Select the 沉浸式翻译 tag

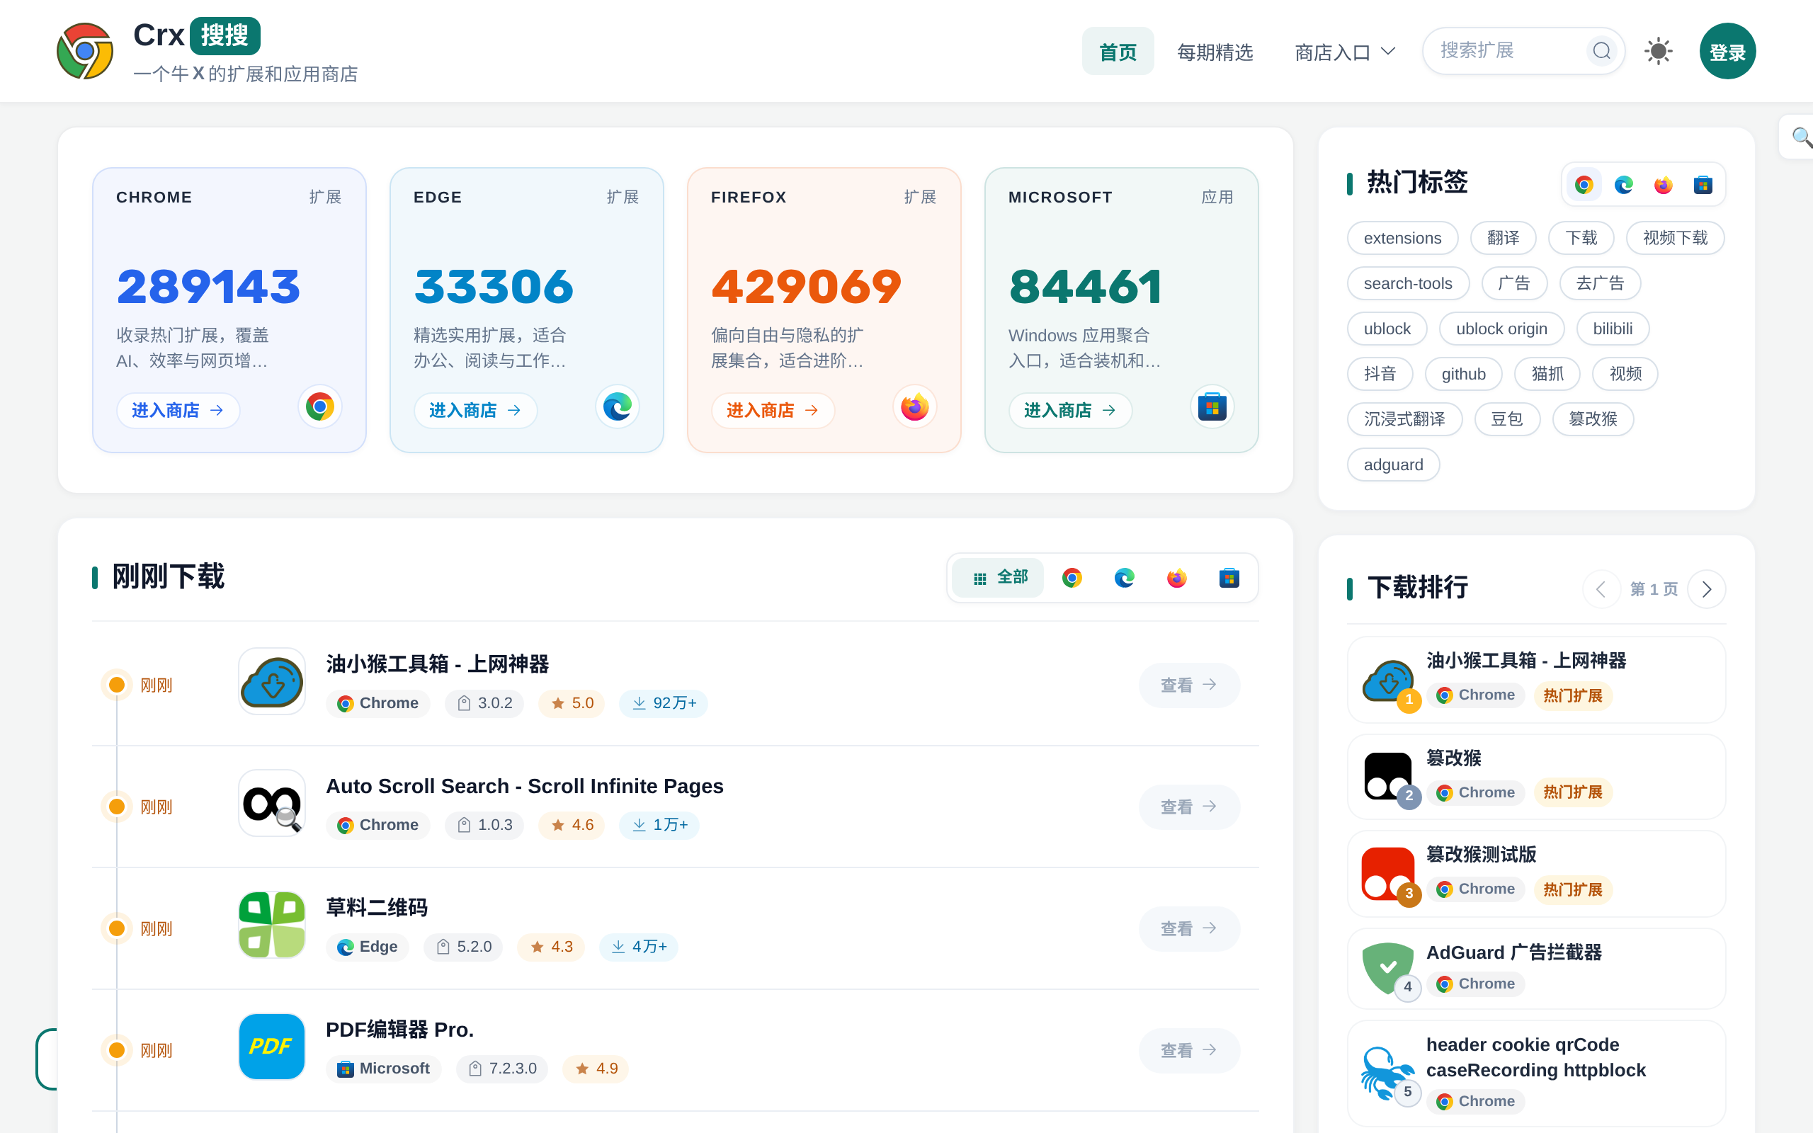(x=1404, y=419)
